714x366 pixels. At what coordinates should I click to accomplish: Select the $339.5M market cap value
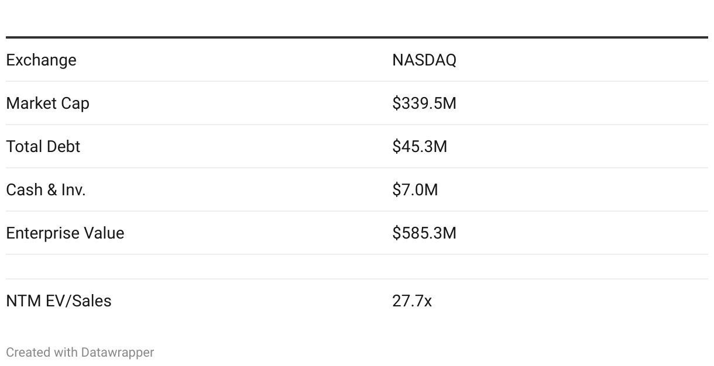point(424,103)
